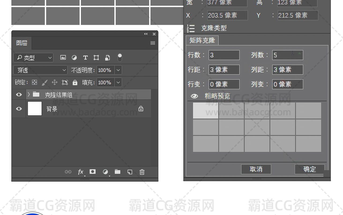Click the add layer mask icon
The image size is (343, 215).
(92, 172)
